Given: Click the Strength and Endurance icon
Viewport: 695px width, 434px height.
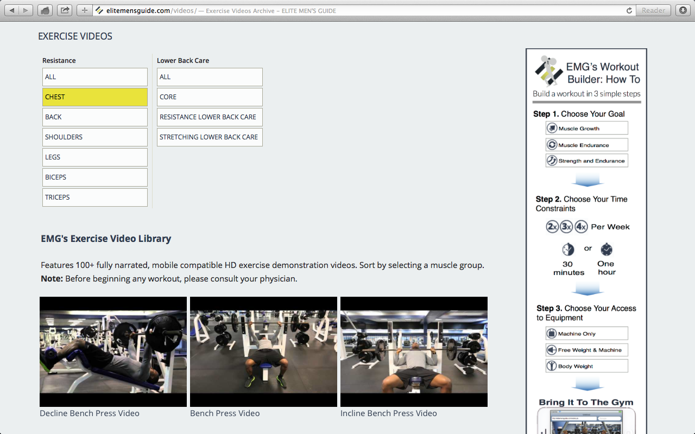Looking at the screenshot, I should (552, 160).
